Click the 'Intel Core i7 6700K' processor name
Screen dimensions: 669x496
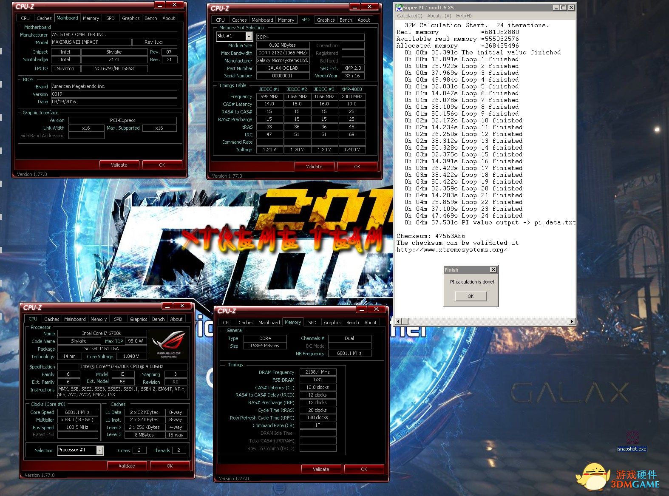(102, 333)
